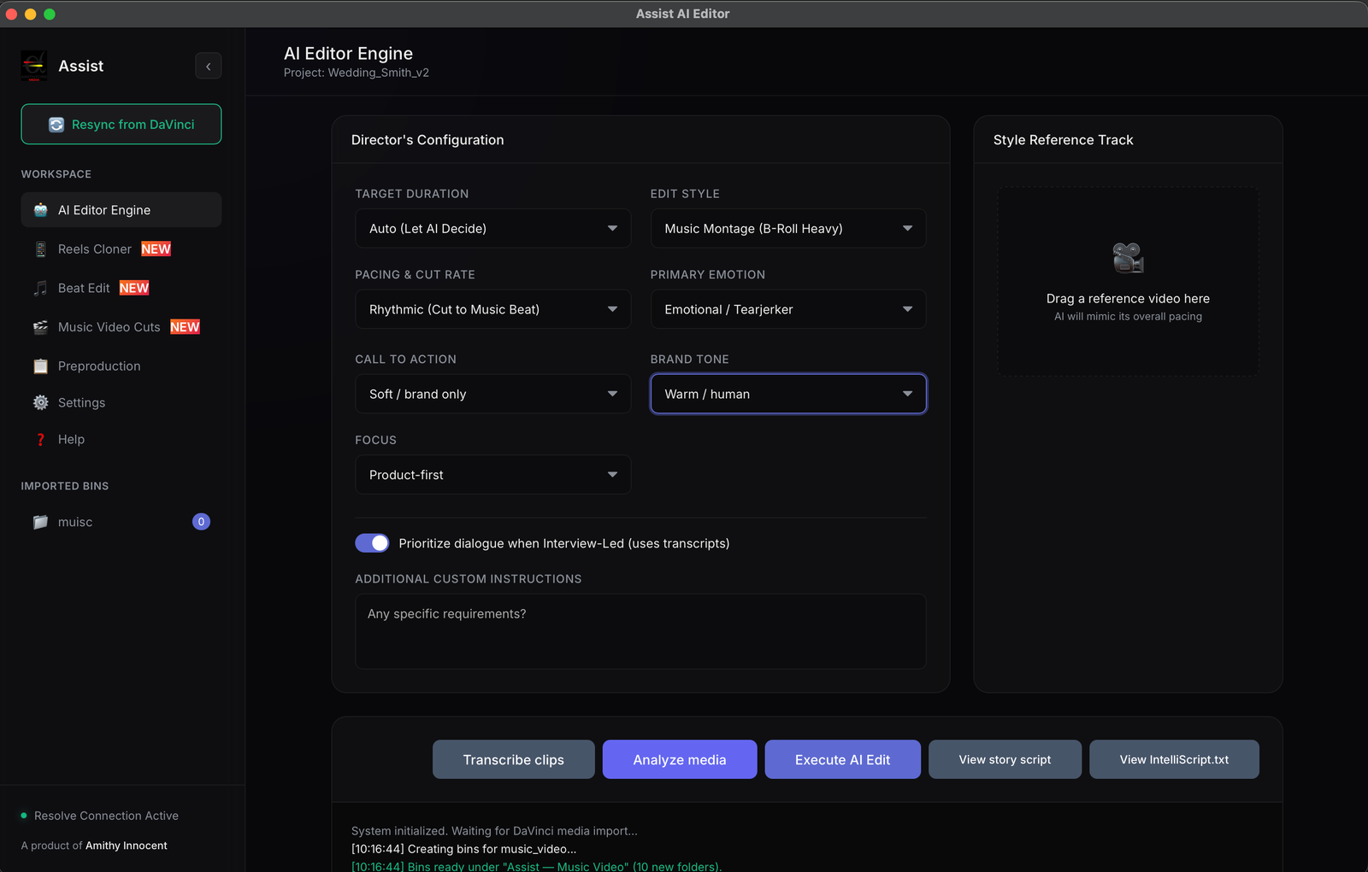
Task: Select the muisc imported bin
Action: [x=121, y=522]
